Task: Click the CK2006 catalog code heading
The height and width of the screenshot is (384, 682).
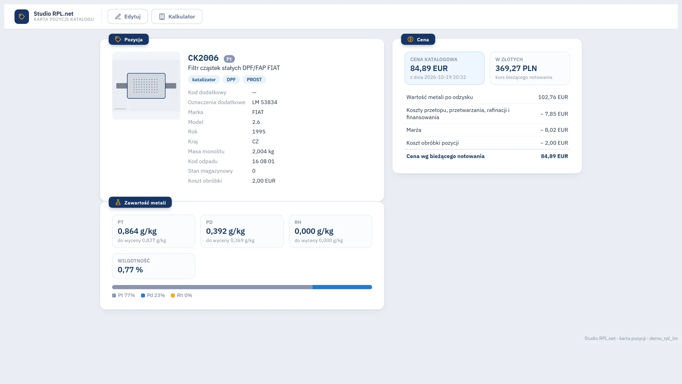Action: click(203, 58)
